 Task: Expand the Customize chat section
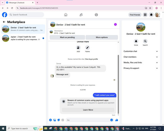pyautogui.click(x=141, y=51)
